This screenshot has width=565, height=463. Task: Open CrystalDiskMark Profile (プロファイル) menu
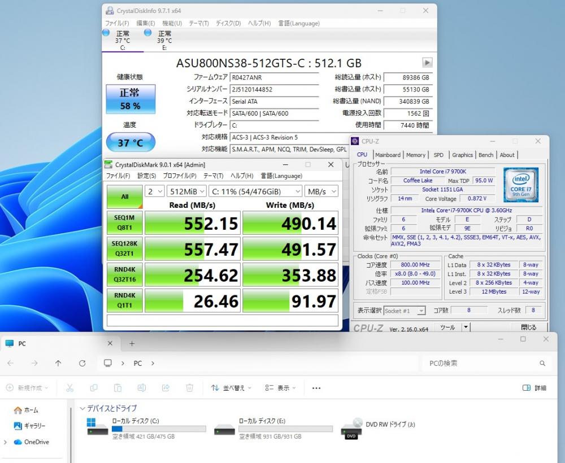180,176
